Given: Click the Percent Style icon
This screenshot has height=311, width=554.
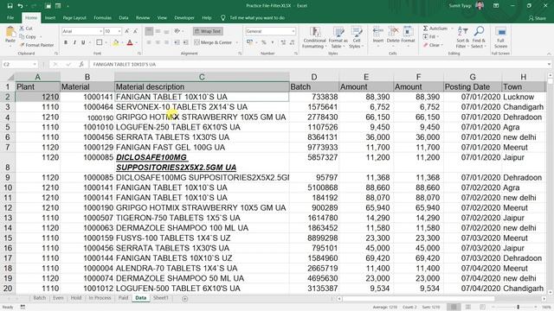Looking at the screenshot, I should (x=263, y=42).
